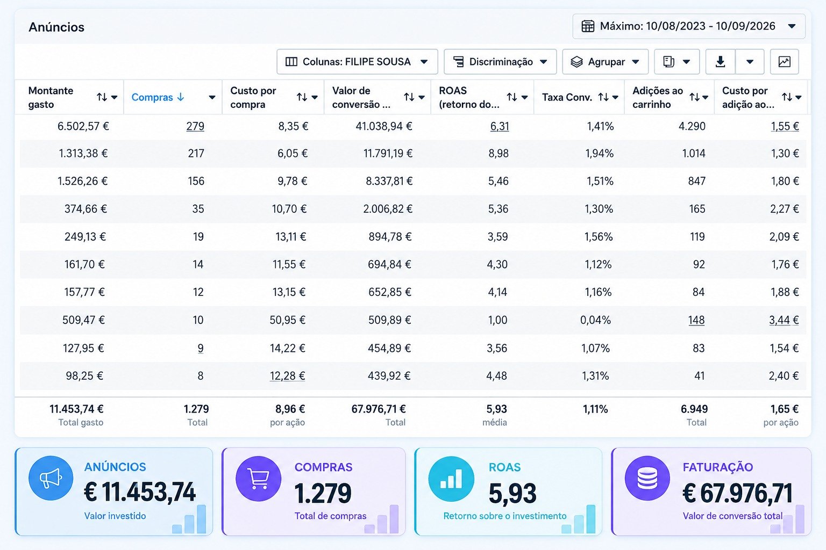Open Montante gasto column menu caret

[x=115, y=98]
